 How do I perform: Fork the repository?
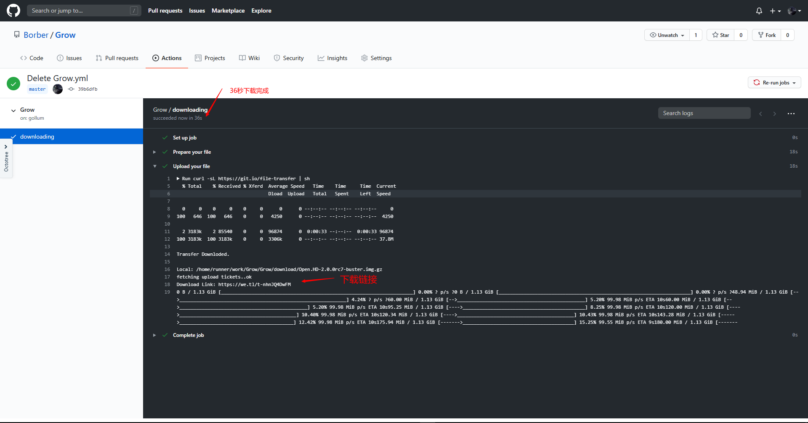[766, 35]
